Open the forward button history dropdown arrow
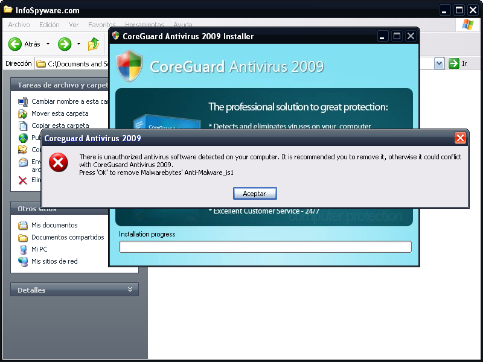Screen dimensions: 483x362 pos(78,44)
